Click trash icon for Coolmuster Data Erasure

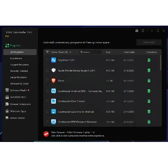[149, 101]
